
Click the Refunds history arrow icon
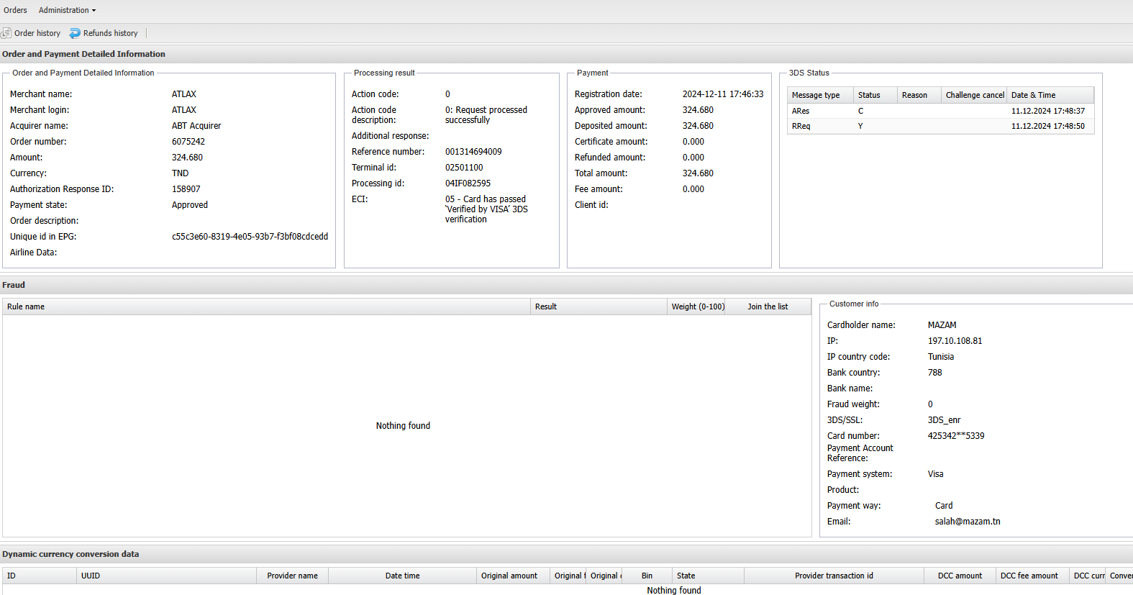tap(75, 33)
